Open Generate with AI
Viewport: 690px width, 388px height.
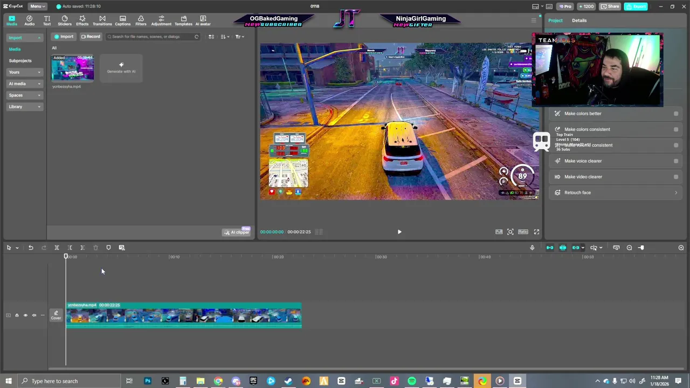tap(121, 68)
